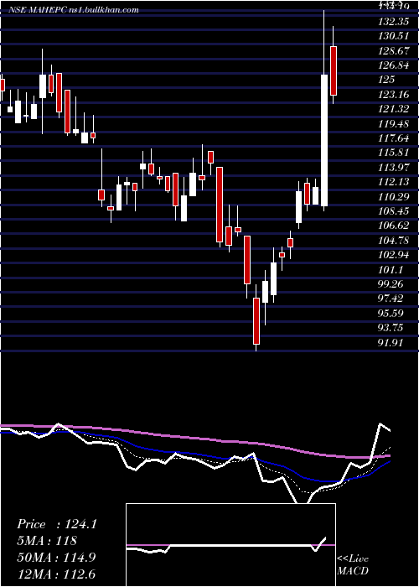Click the MACD inset chart panel
This screenshot has height=587, width=419.
point(230,545)
